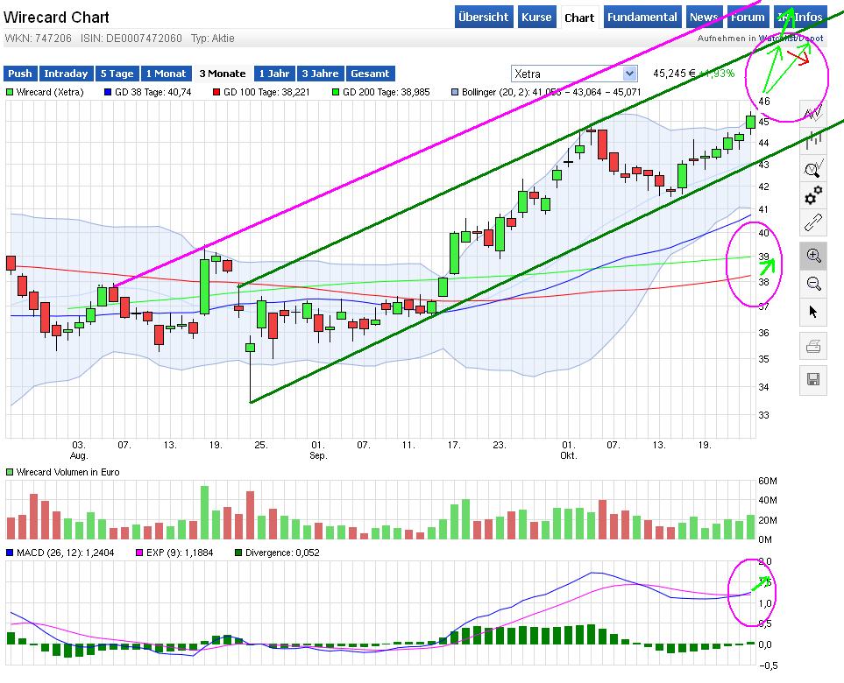Select the pointer cursor tool
The width and height of the screenshot is (844, 683).
pos(812,312)
